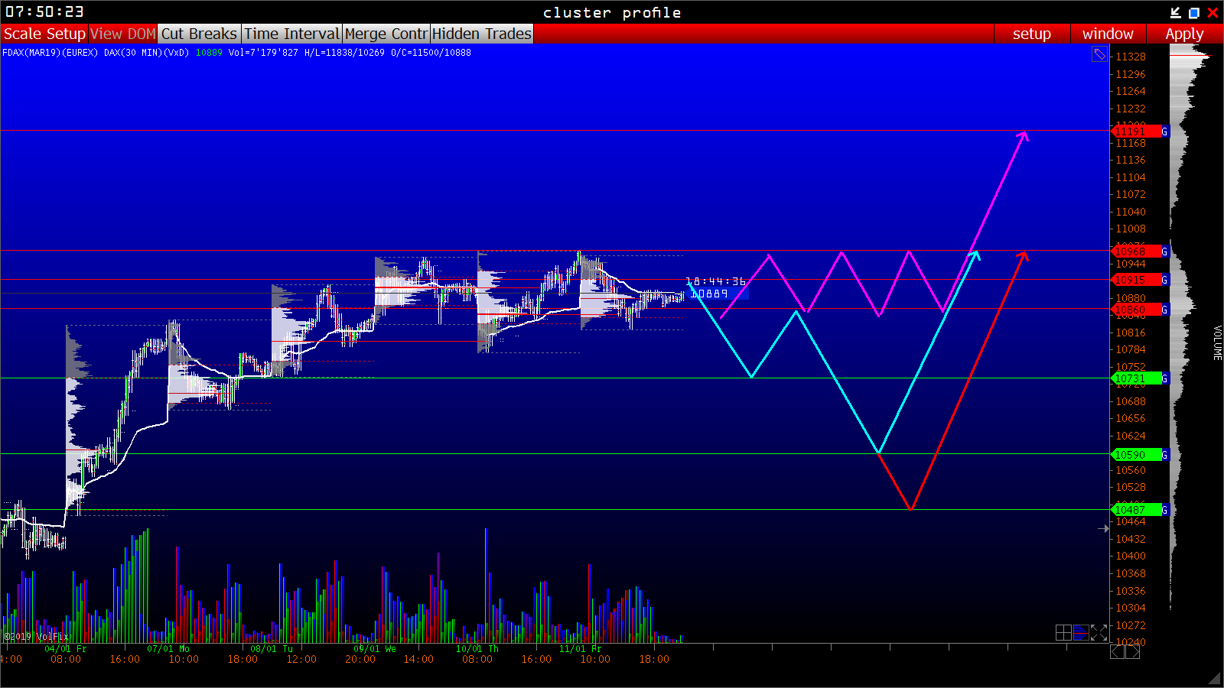Open the window menu

click(x=1108, y=34)
